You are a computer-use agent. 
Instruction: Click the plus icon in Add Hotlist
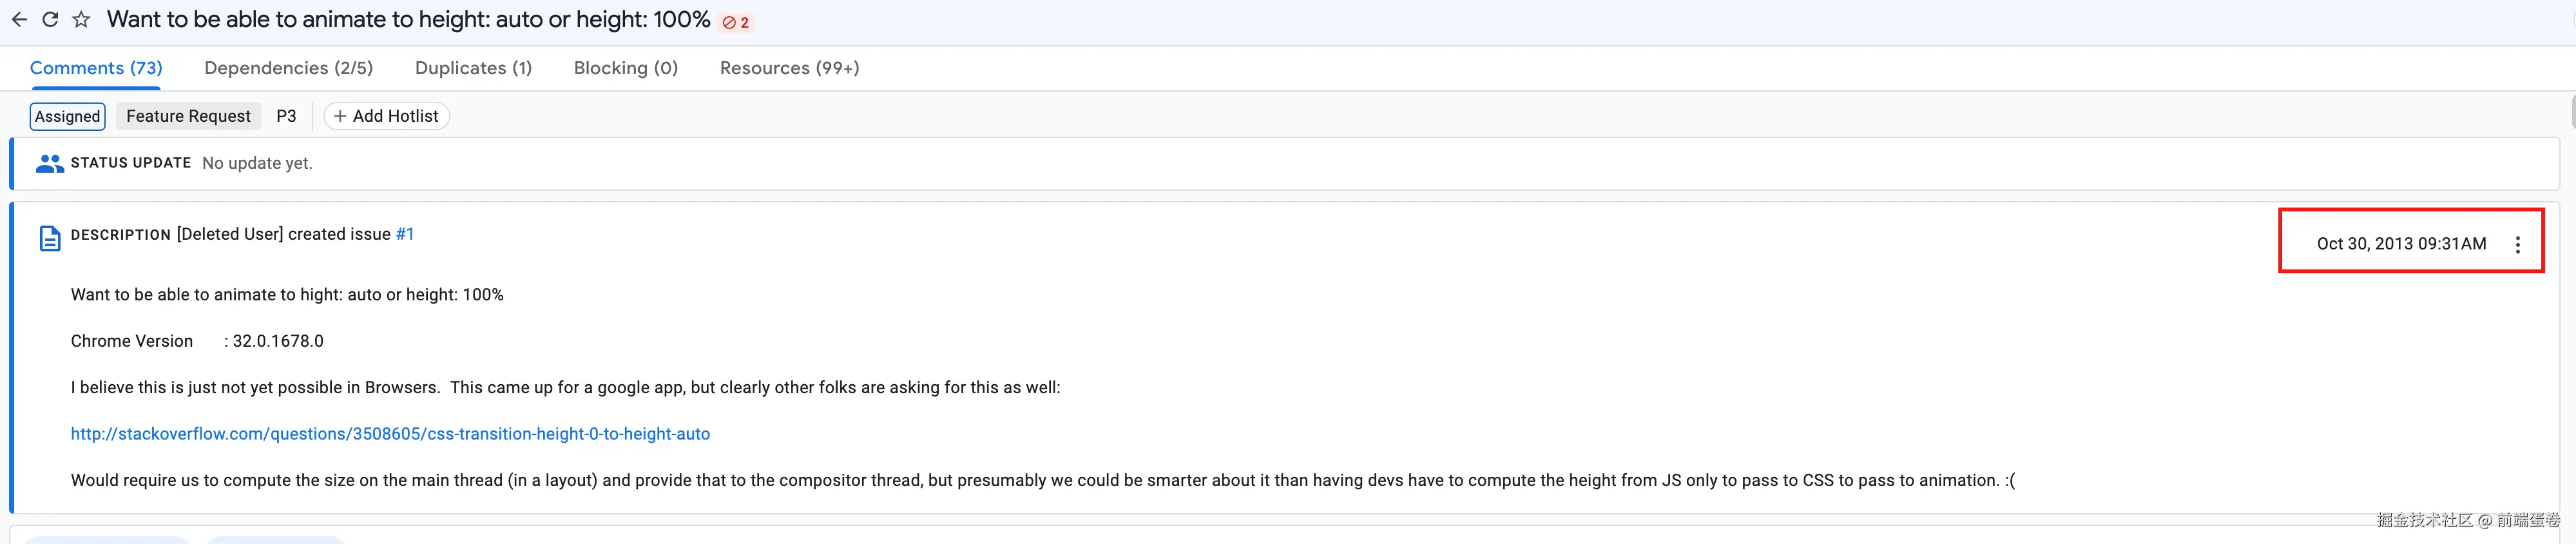point(340,116)
